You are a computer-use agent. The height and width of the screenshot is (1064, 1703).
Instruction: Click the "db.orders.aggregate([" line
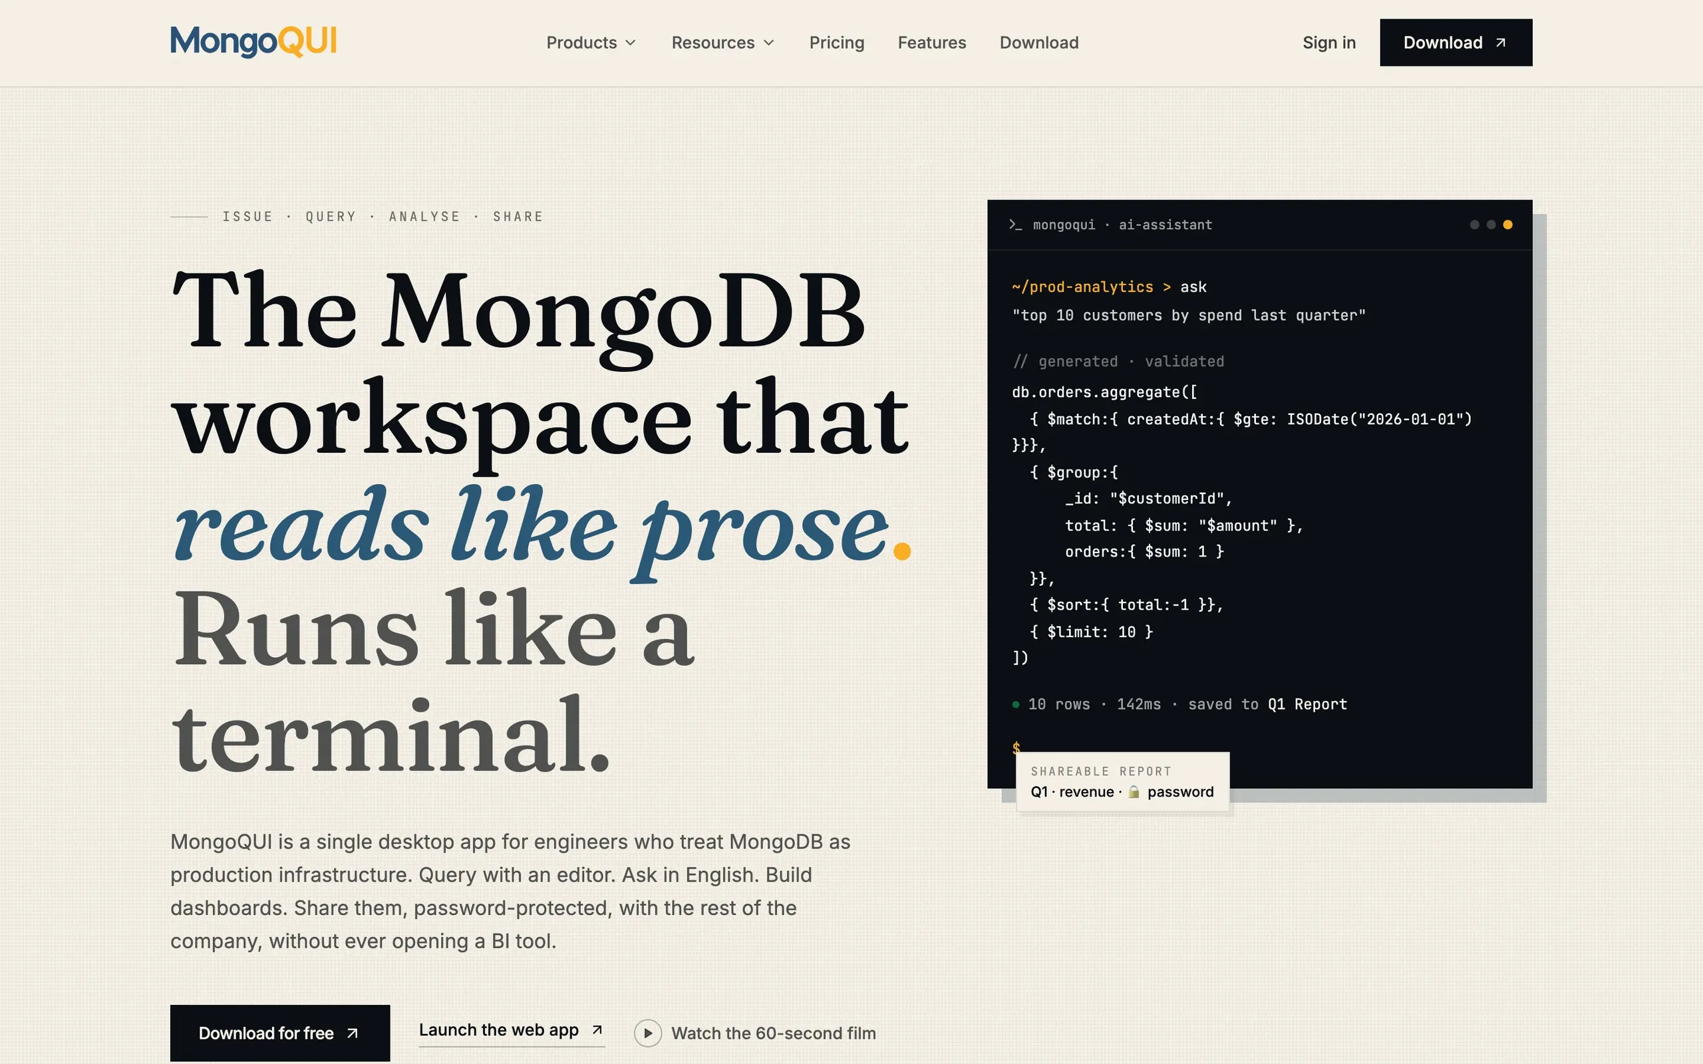click(x=1104, y=392)
